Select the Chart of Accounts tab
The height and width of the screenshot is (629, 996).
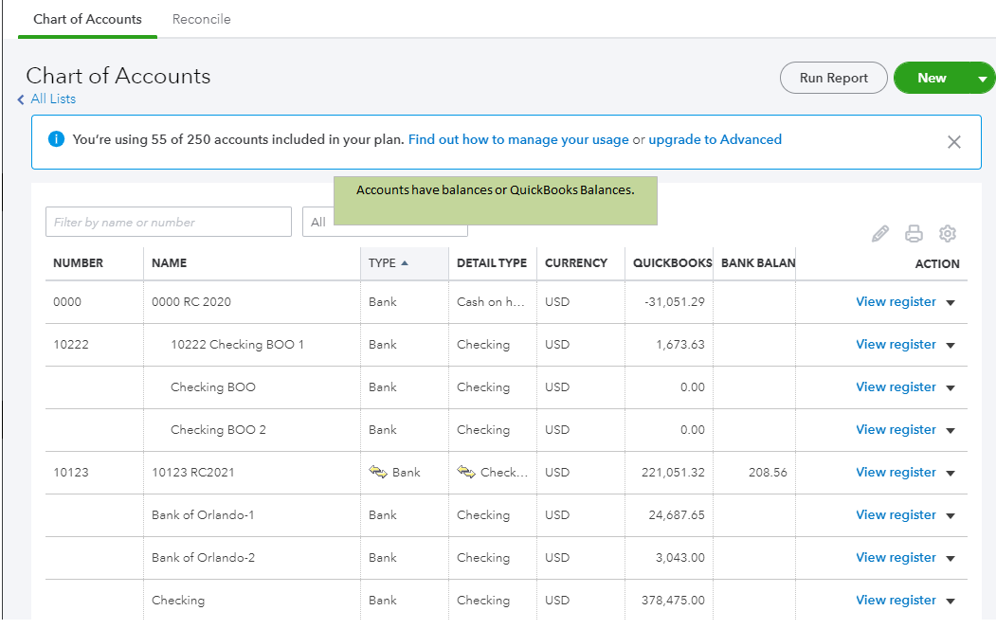click(x=87, y=19)
